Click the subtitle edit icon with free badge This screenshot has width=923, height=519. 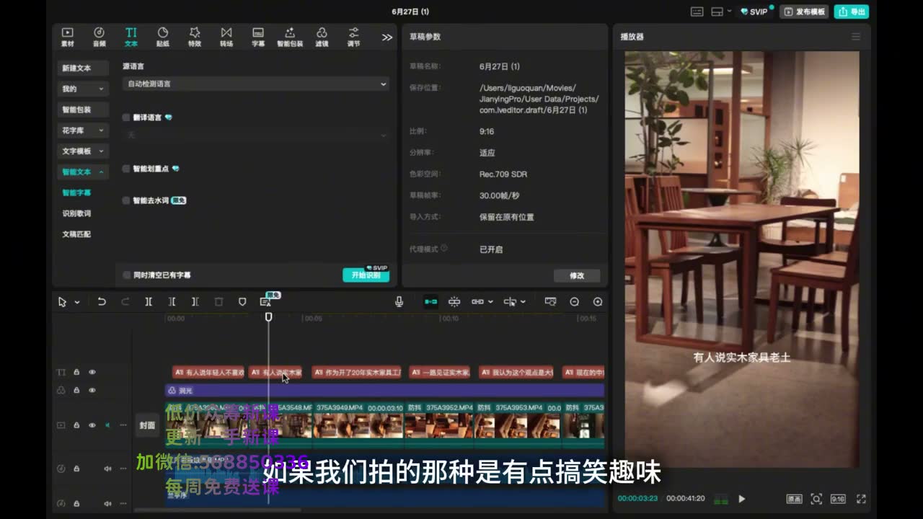pos(265,302)
